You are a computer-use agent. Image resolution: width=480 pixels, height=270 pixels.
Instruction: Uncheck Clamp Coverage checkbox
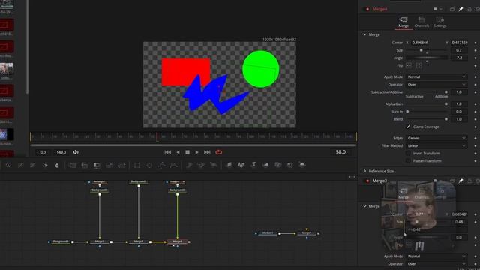(x=408, y=127)
